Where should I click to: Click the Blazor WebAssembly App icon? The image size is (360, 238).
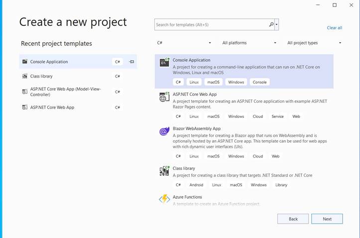[164, 131]
